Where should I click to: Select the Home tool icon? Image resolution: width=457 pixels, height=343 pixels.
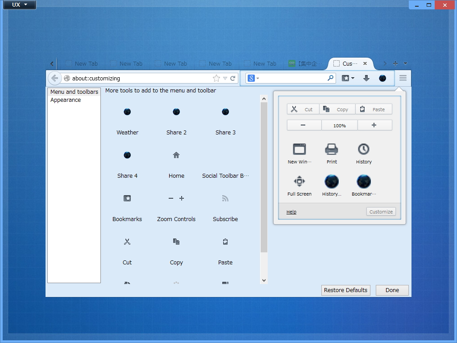pyautogui.click(x=176, y=155)
